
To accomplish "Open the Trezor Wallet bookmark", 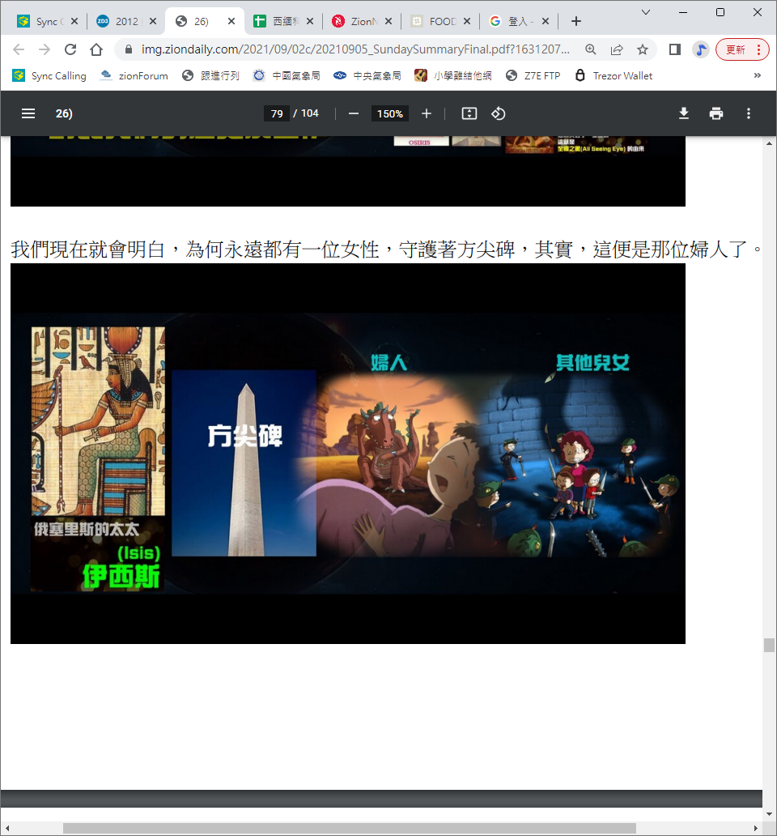I will point(614,75).
